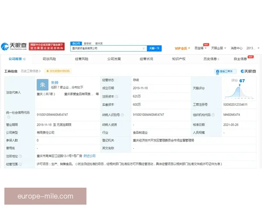
Task: Click the europe-mile.com banner
Action: (x=45, y=196)
